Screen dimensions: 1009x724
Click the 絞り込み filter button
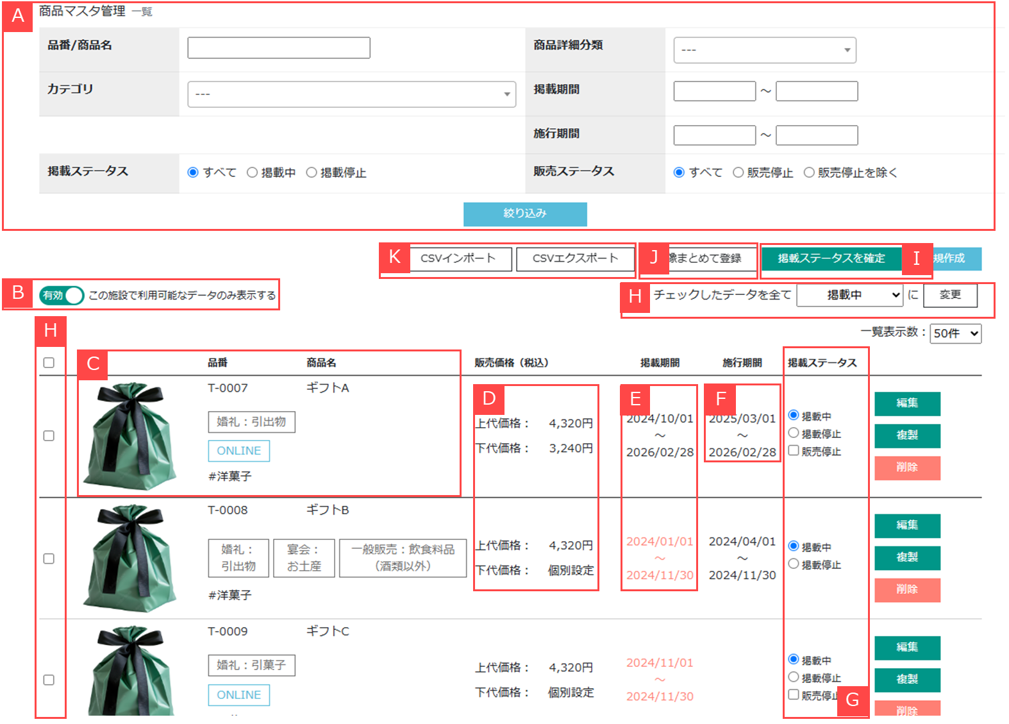pos(524,214)
